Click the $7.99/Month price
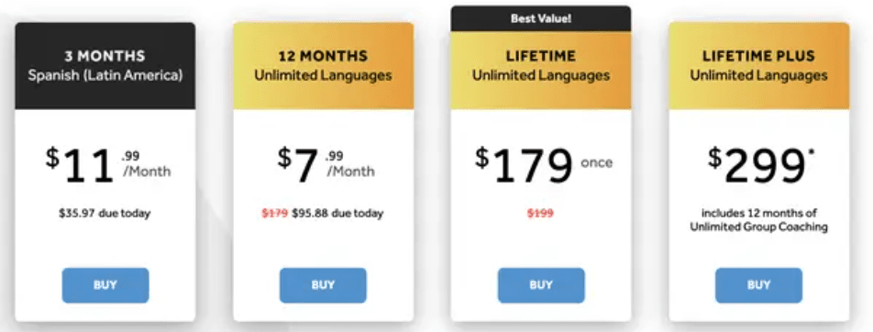Viewport: 873px width, 332px height. coord(326,164)
